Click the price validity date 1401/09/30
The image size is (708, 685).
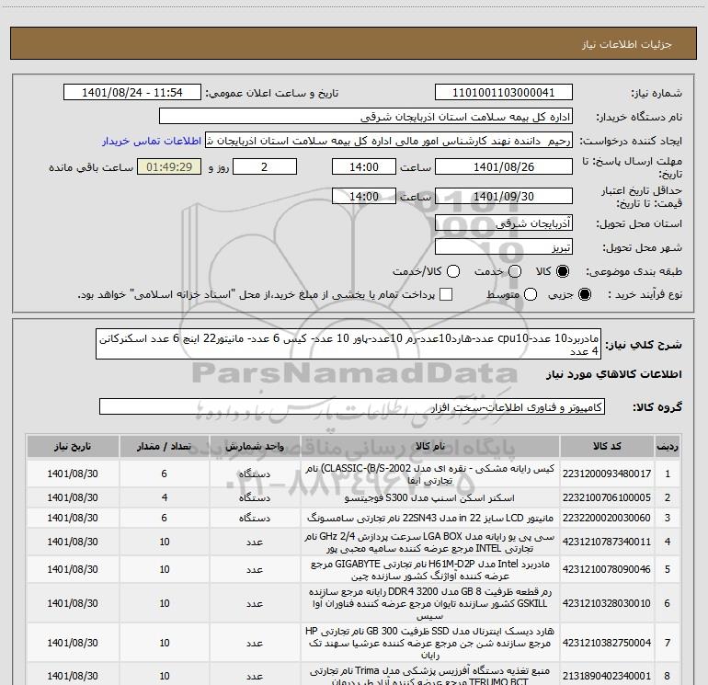(504, 197)
